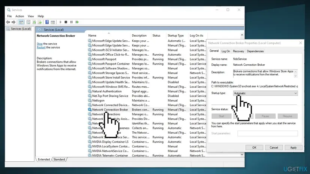Sort by the Log On As column header

[x=197, y=35]
